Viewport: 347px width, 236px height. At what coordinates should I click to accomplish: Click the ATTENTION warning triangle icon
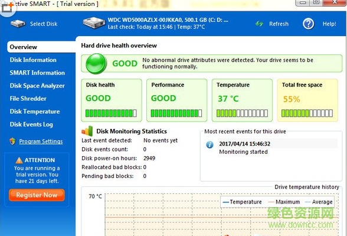(19, 160)
